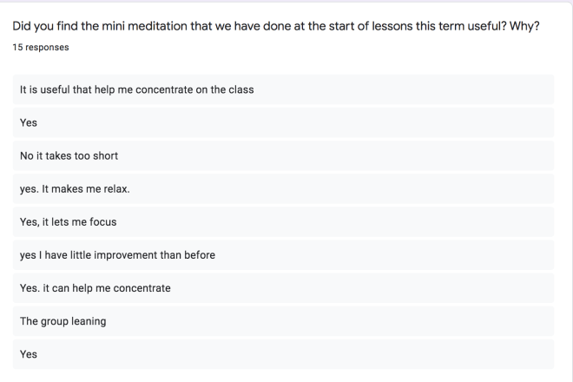This screenshot has height=382, width=573.
Task: Click the last "Yes" response at the bottom
Action: 29,354
